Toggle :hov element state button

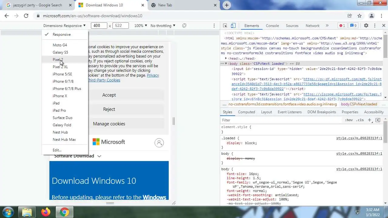tap(349, 120)
